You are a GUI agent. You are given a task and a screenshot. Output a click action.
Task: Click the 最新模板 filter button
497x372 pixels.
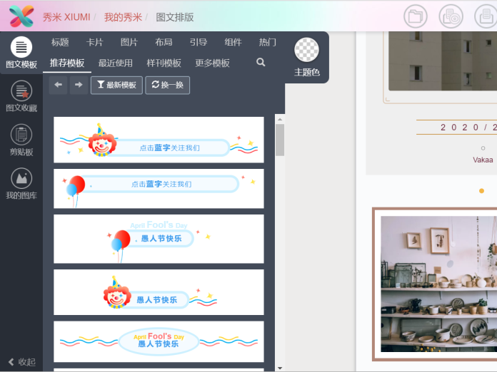click(116, 86)
